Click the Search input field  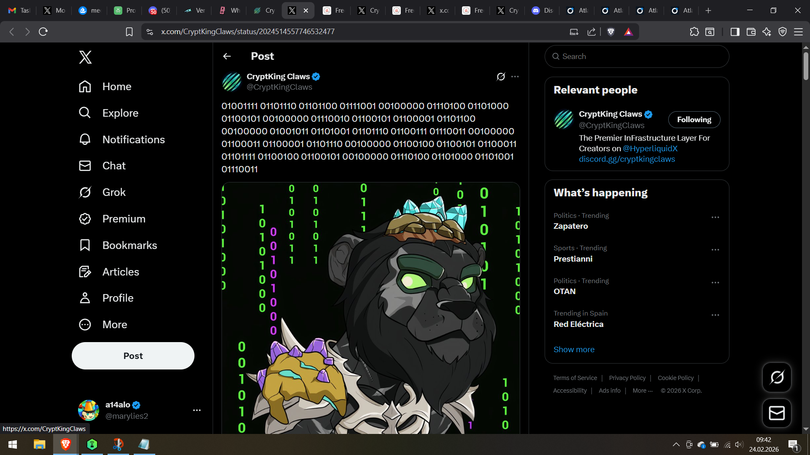[x=637, y=56]
